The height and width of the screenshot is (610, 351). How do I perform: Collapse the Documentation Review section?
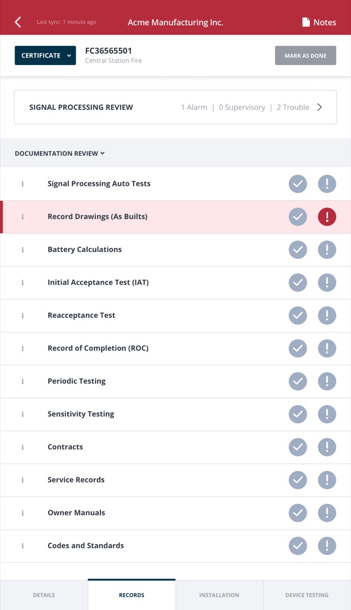click(x=60, y=154)
